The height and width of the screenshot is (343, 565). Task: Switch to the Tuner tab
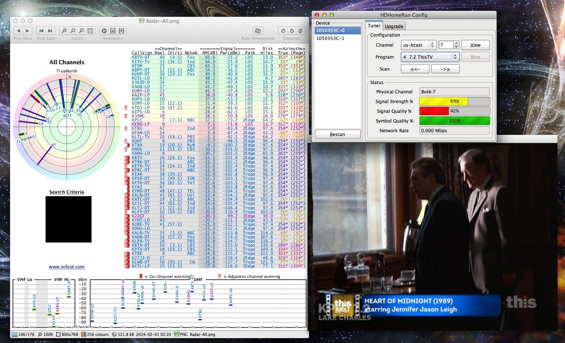click(x=374, y=26)
